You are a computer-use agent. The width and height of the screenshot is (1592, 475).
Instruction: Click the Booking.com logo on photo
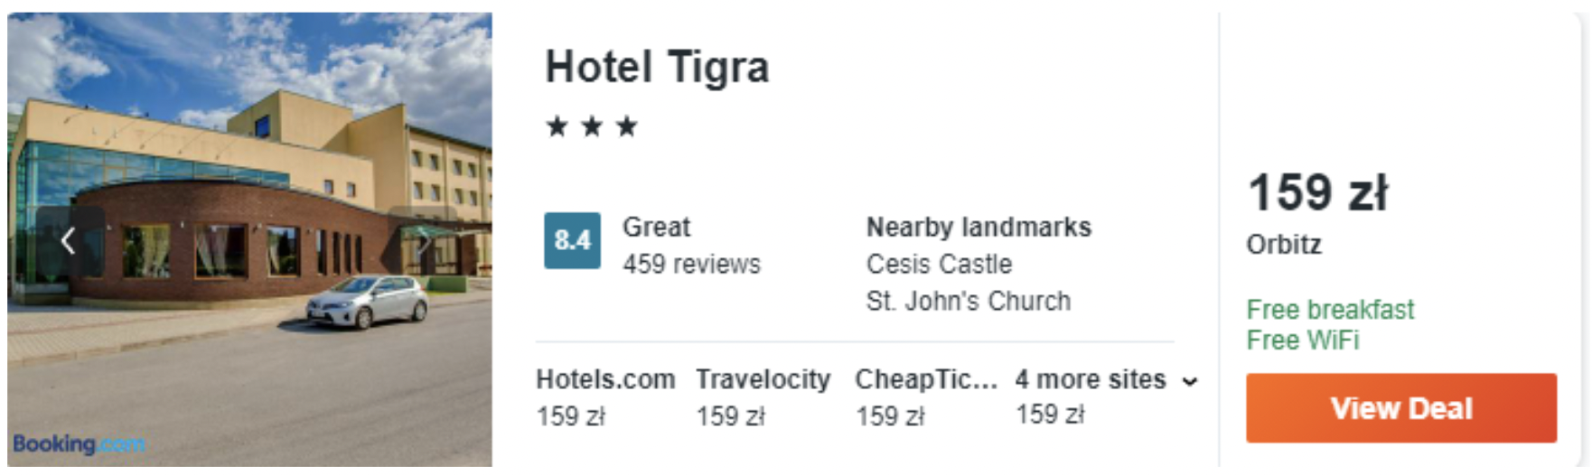[x=79, y=443]
